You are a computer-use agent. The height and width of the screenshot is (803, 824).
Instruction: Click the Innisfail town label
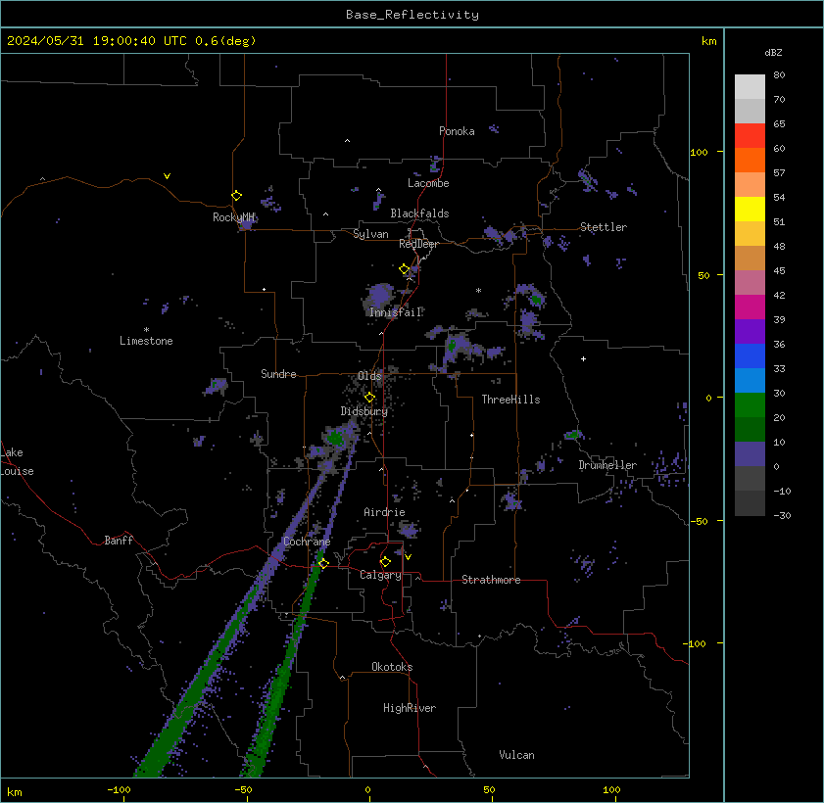pyautogui.click(x=395, y=312)
